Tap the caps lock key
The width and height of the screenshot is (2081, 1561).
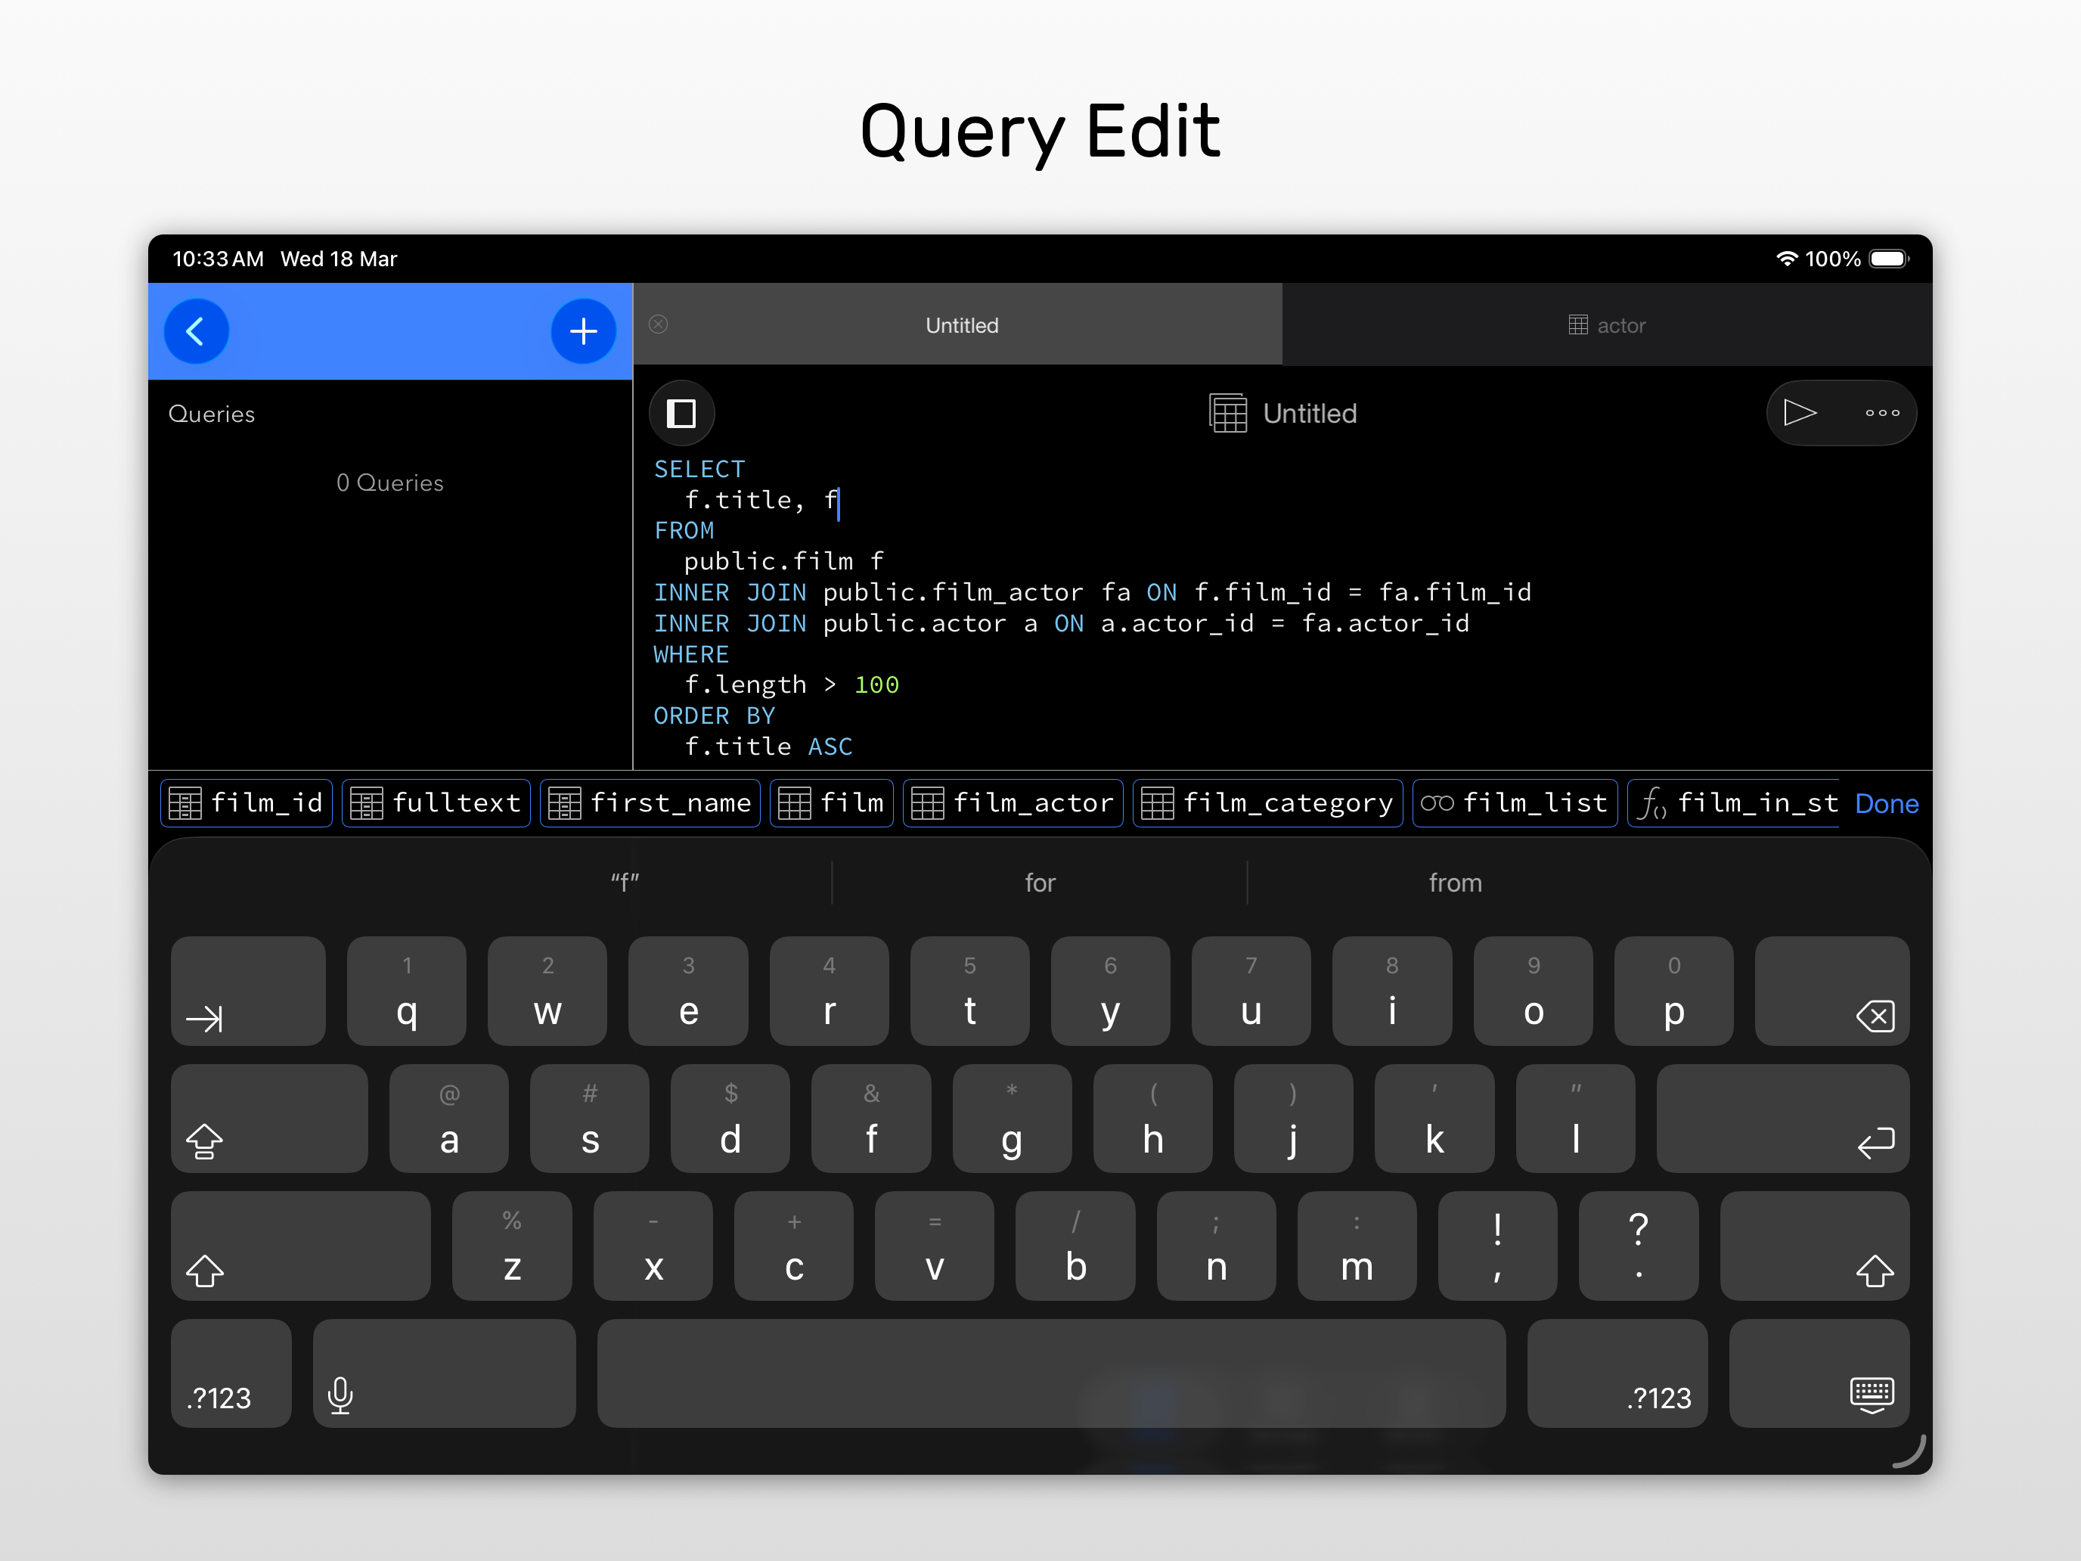(269, 1119)
